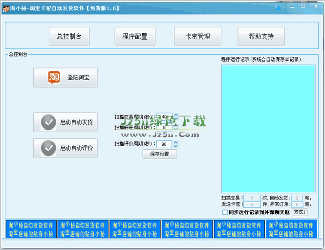The image size is (325, 250).
Task: Click 扫描评价周期 input showing 90
Action: 164,144
